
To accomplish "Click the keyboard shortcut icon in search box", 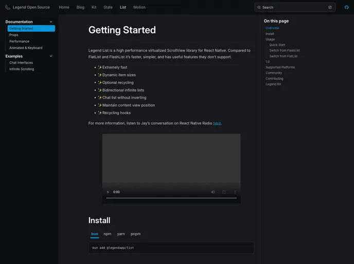I will coord(330,7).
